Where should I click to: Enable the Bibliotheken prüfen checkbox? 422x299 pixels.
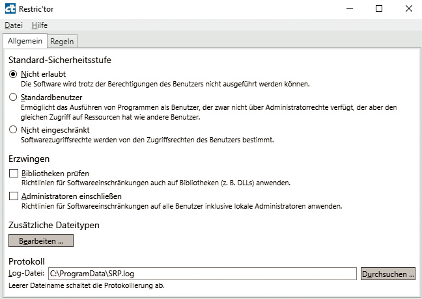(14, 174)
